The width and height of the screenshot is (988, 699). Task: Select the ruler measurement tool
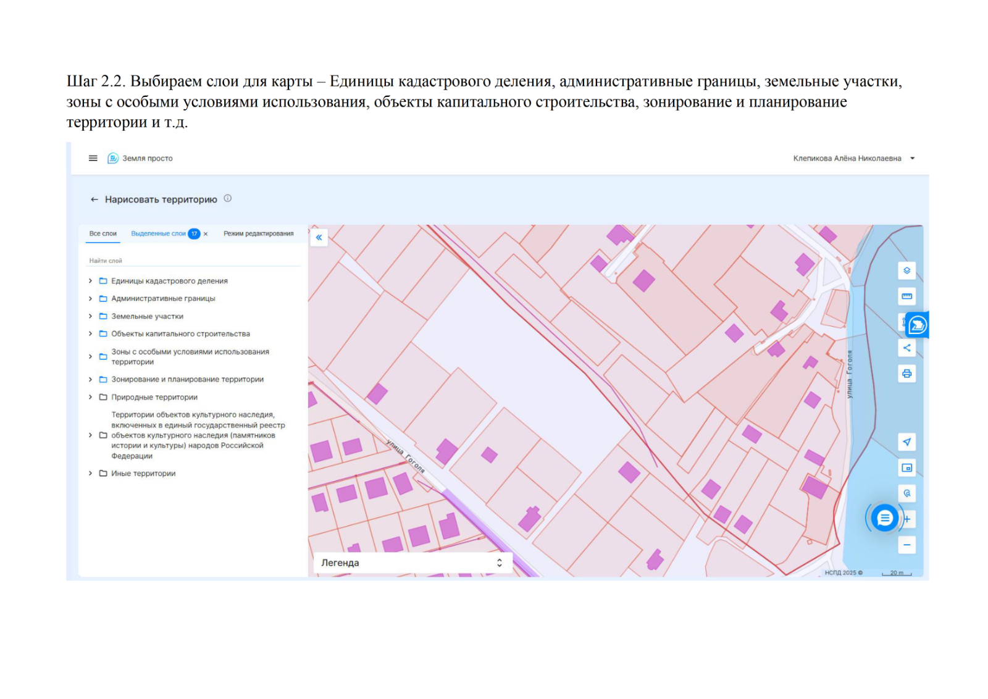pyautogui.click(x=906, y=296)
